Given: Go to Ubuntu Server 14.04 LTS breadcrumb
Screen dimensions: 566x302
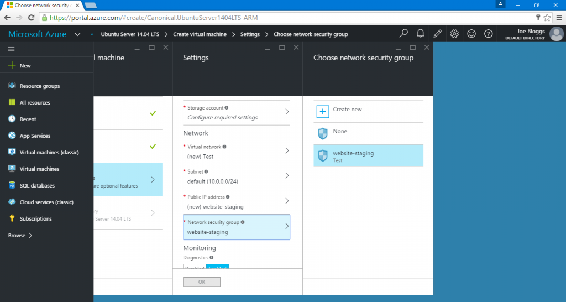Looking at the screenshot, I should click(x=130, y=34).
